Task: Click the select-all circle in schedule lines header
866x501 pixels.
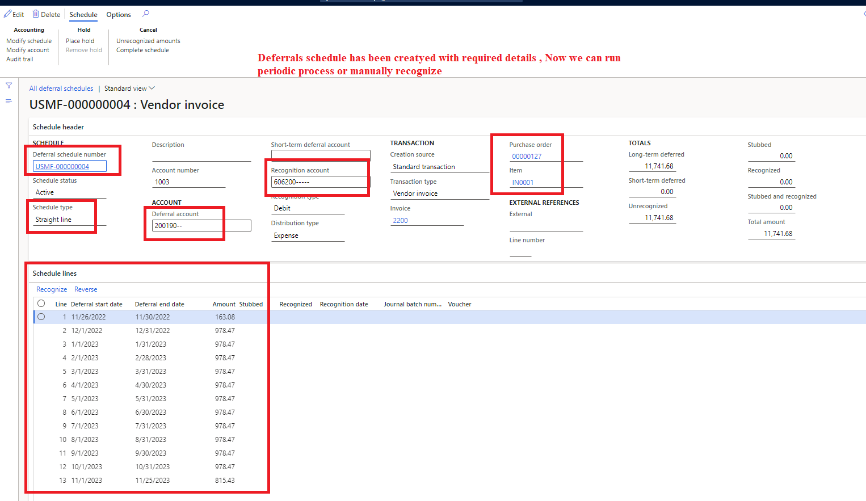Action: coord(41,303)
